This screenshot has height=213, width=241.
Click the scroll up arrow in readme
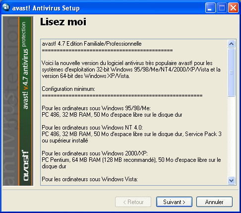231,44
